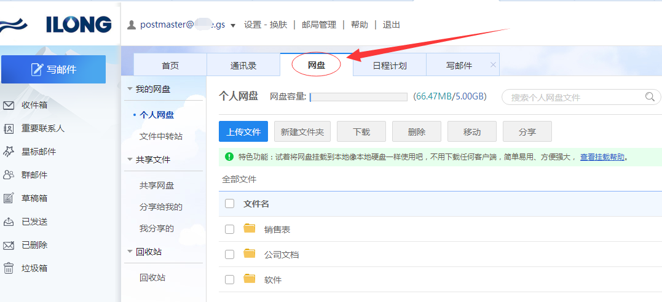Image resolution: width=662 pixels, height=302 pixels.
Task: Click the starred mail icon (星标邮件)
Action: coord(9,152)
